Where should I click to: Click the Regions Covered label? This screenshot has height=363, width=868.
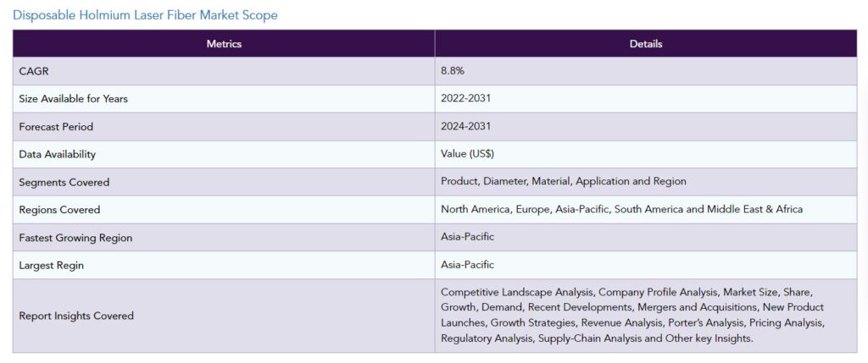(x=59, y=210)
